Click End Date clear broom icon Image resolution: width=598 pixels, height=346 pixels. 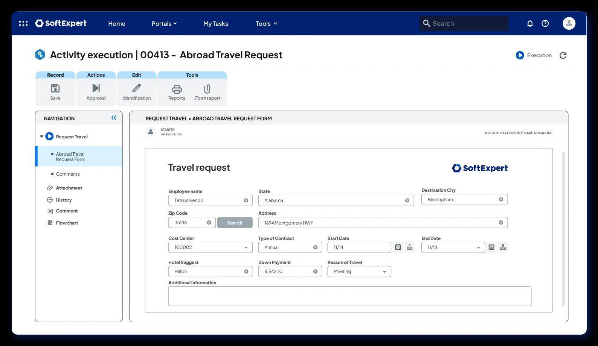[503, 247]
